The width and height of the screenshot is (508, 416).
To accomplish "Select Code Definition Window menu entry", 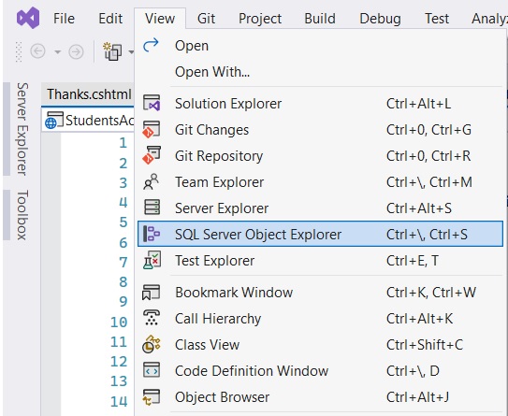I will (x=320, y=371).
